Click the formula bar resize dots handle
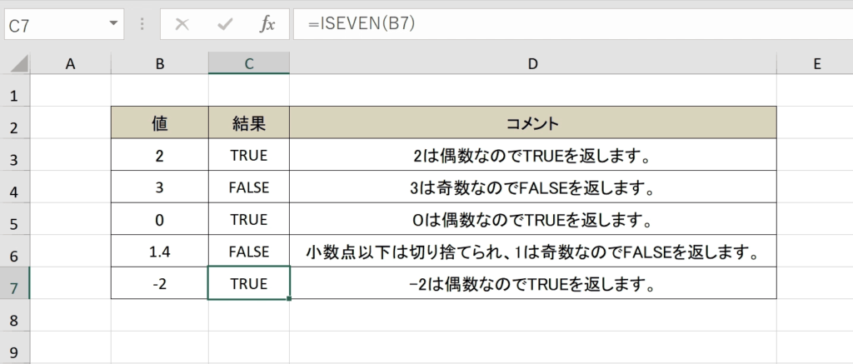Screen dimensions: 853x364 [x=142, y=24]
